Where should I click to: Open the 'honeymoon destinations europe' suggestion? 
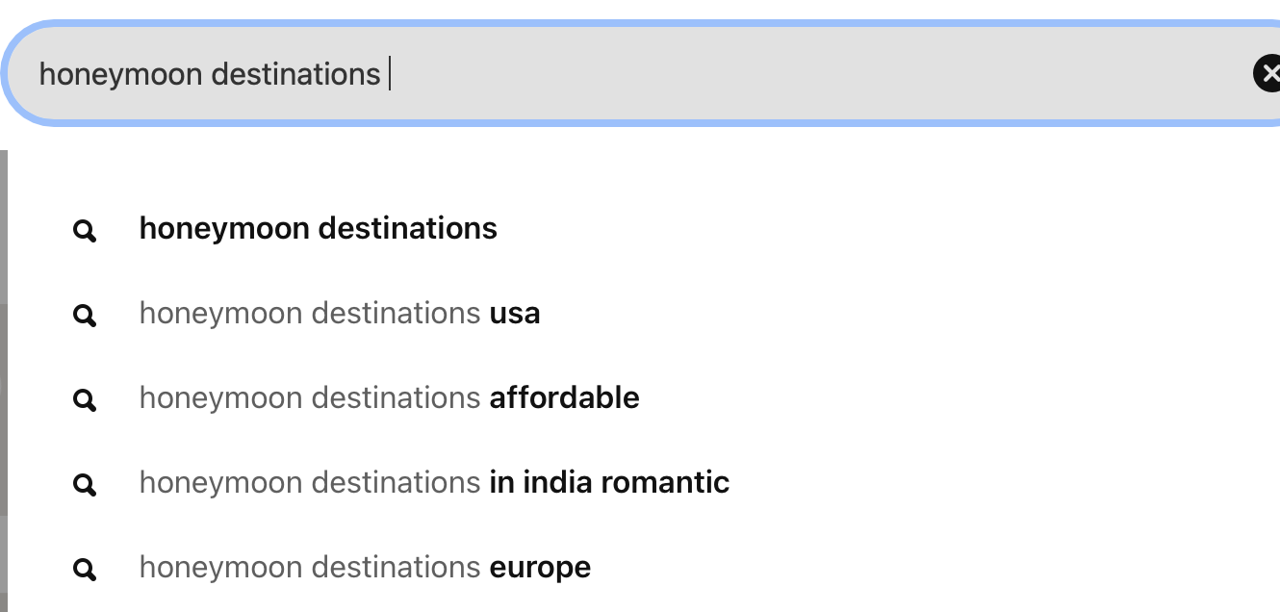365,568
